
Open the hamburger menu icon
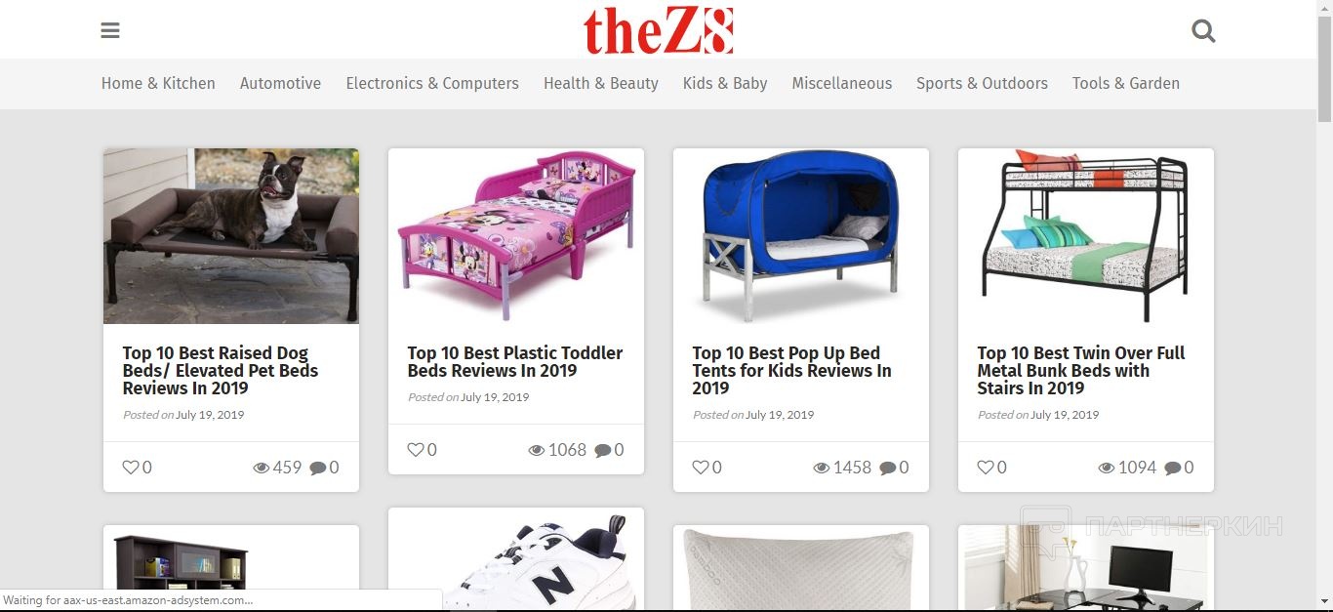pos(110,30)
